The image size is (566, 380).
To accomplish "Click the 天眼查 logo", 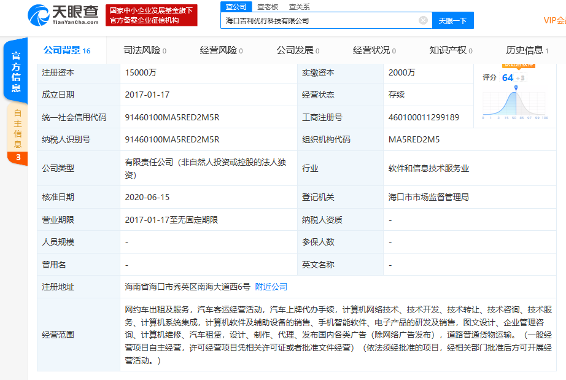I will tap(63, 15).
